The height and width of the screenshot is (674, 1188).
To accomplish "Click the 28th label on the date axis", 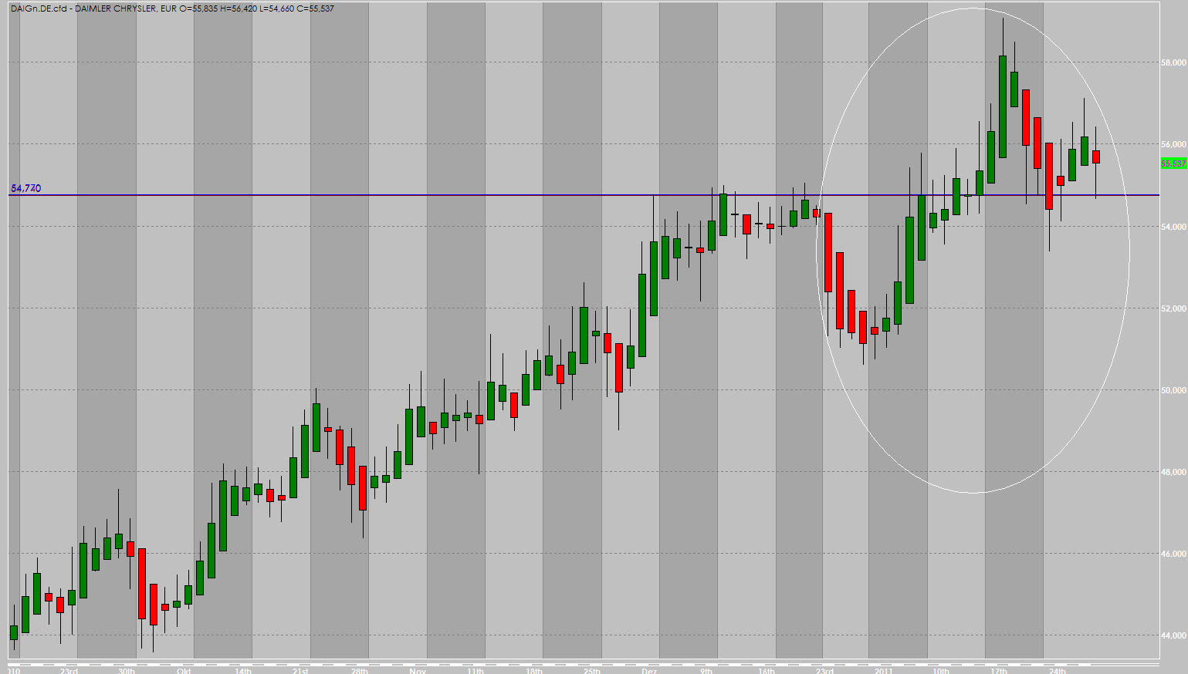I will 359,670.
